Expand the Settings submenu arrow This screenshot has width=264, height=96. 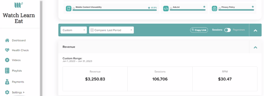[24, 92]
